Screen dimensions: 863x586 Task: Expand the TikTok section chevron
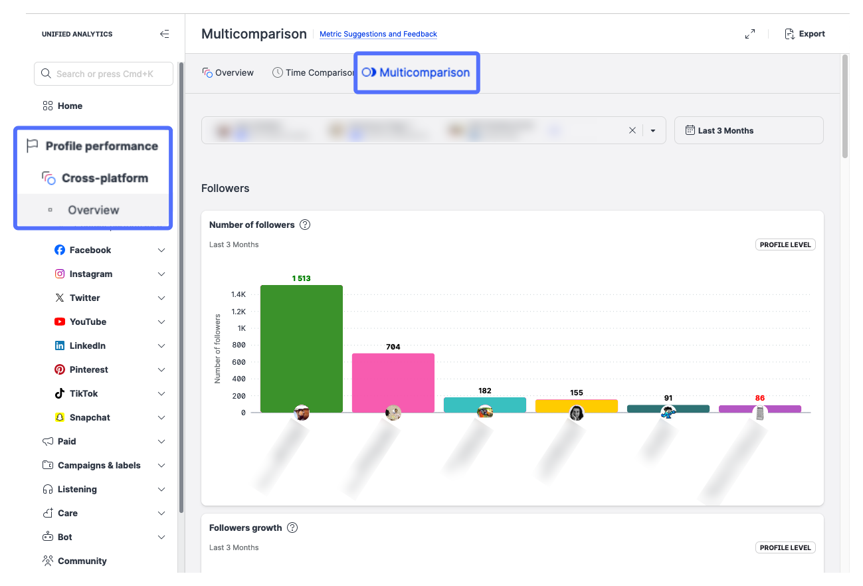click(161, 393)
